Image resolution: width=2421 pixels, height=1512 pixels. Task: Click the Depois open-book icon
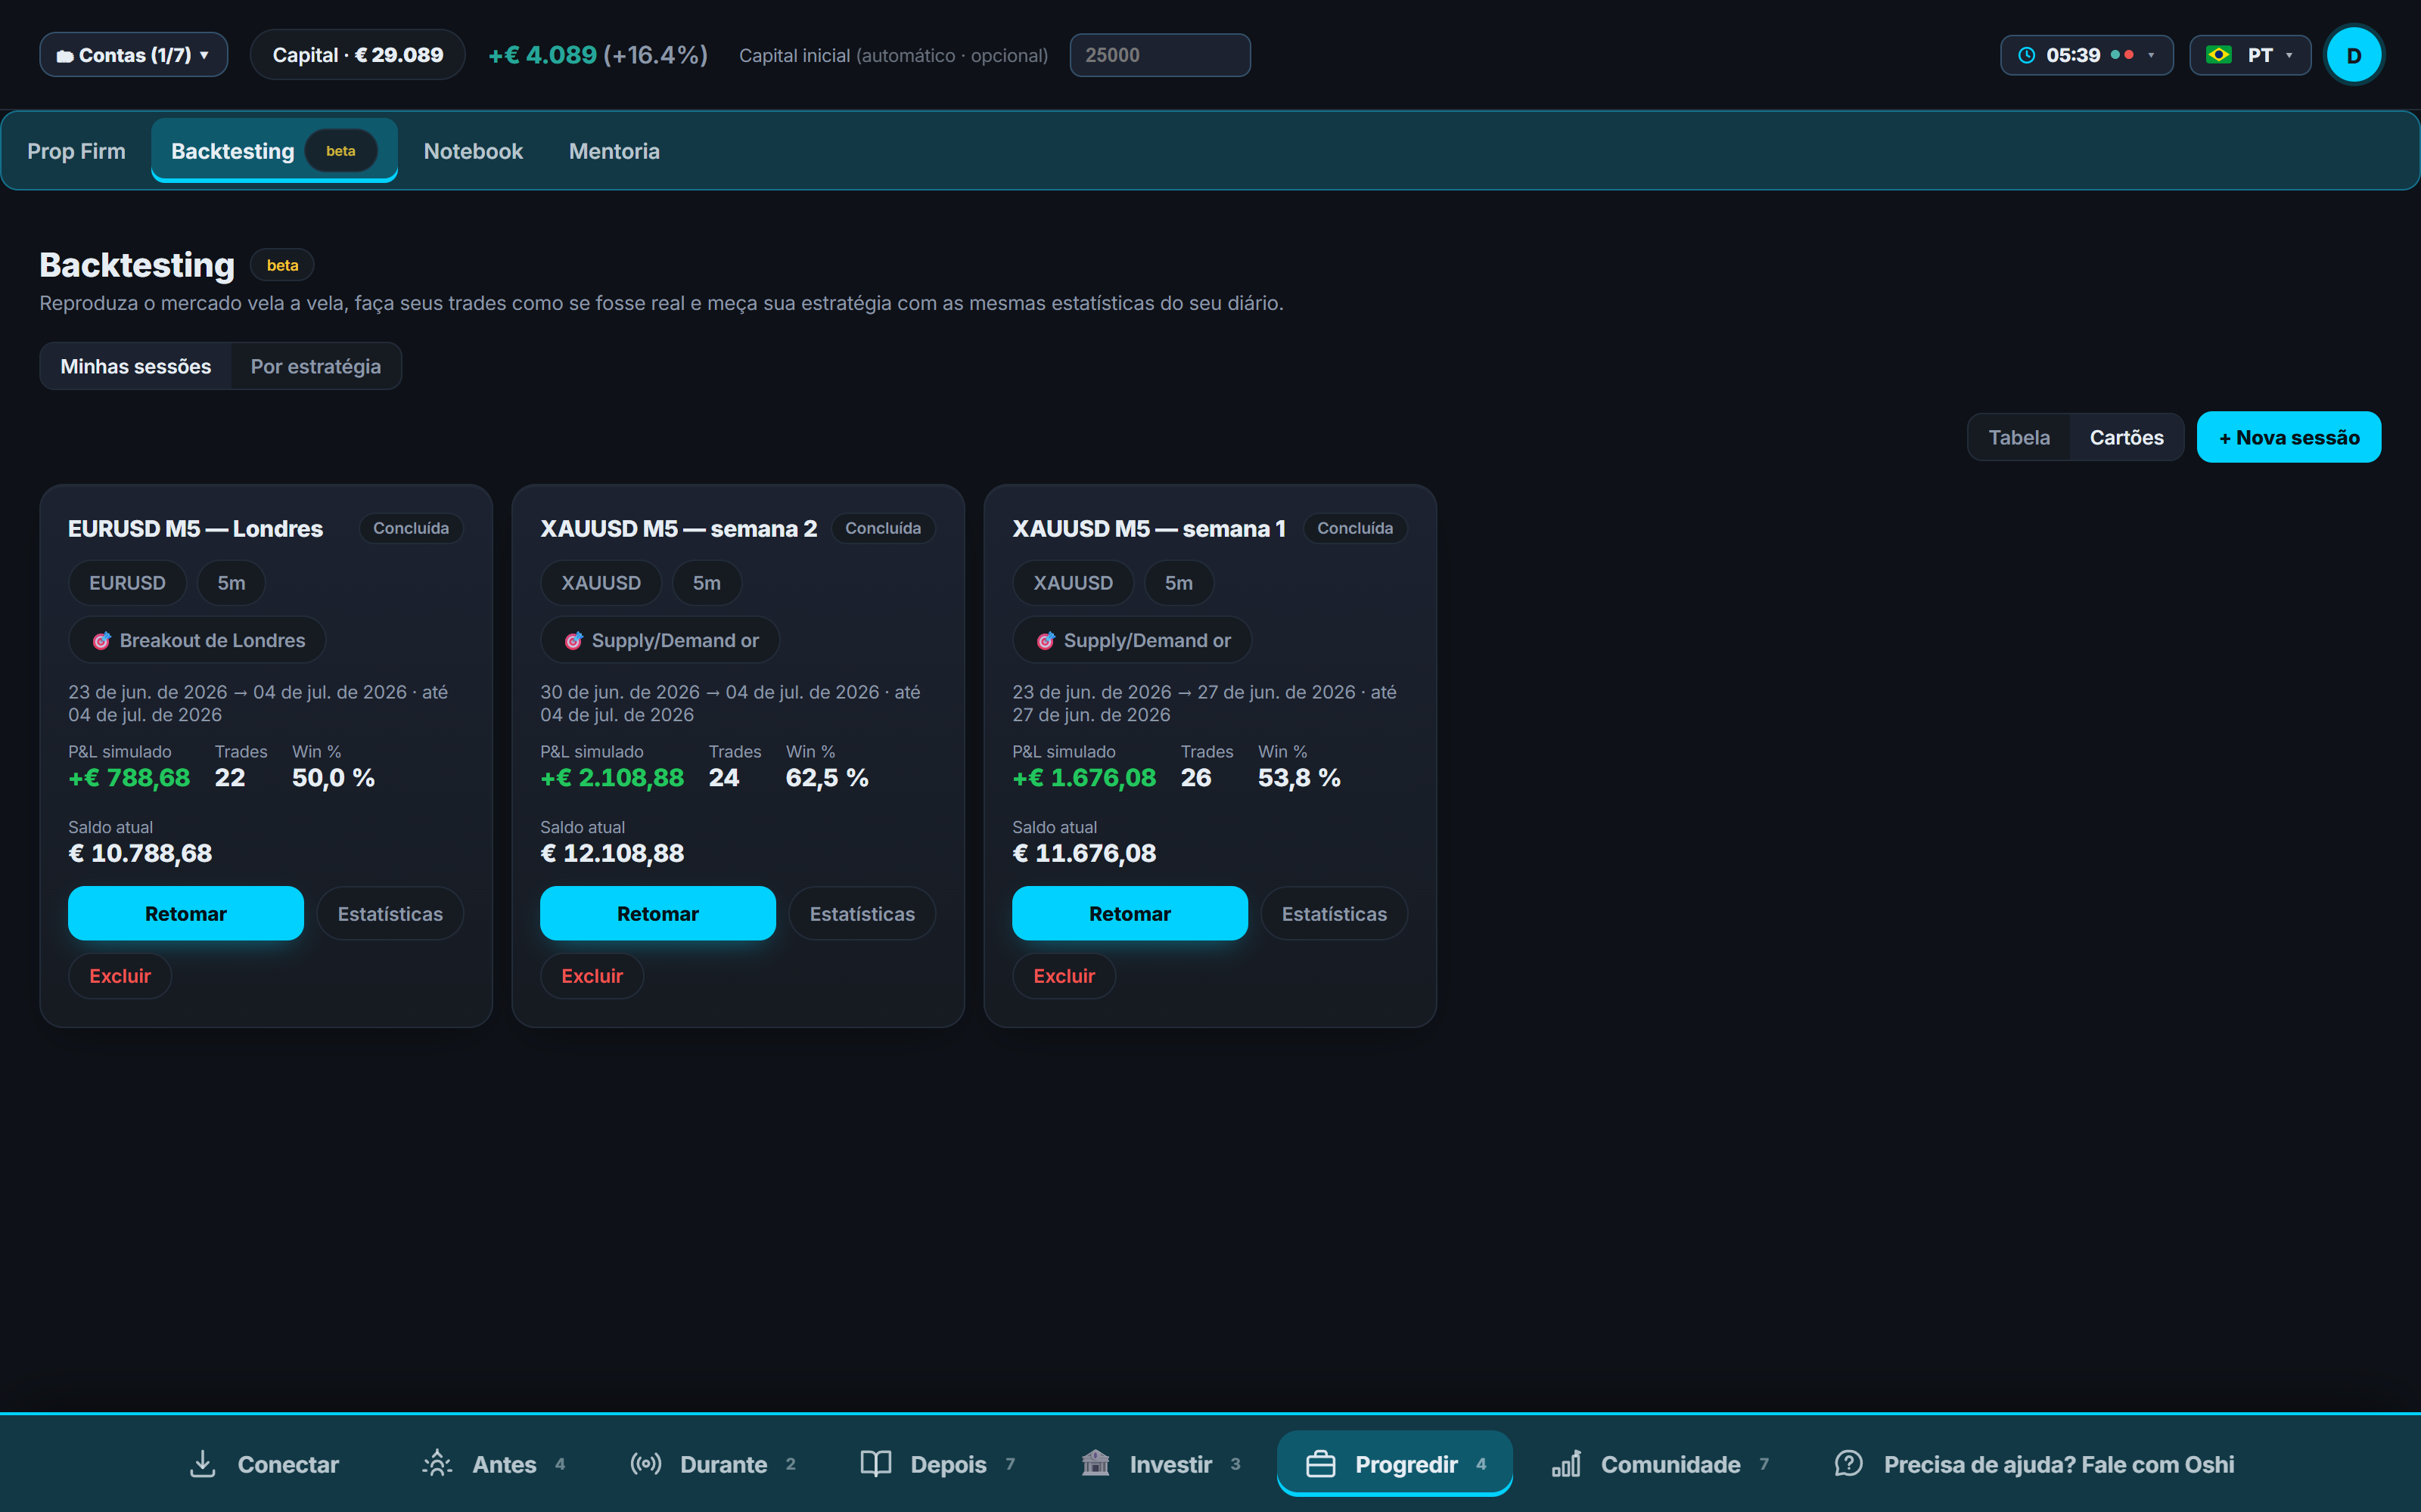(875, 1464)
